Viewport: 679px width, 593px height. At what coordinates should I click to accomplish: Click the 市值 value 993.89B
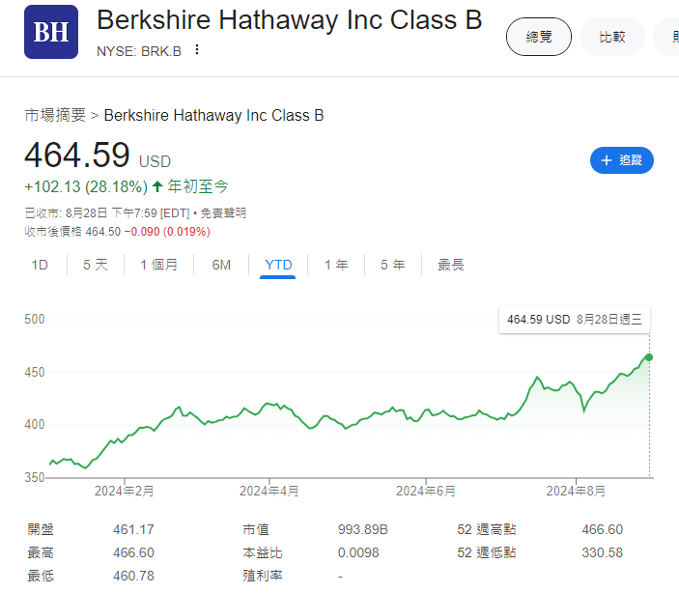[363, 529]
